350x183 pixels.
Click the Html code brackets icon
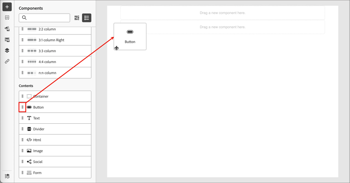pyautogui.click(x=29, y=140)
